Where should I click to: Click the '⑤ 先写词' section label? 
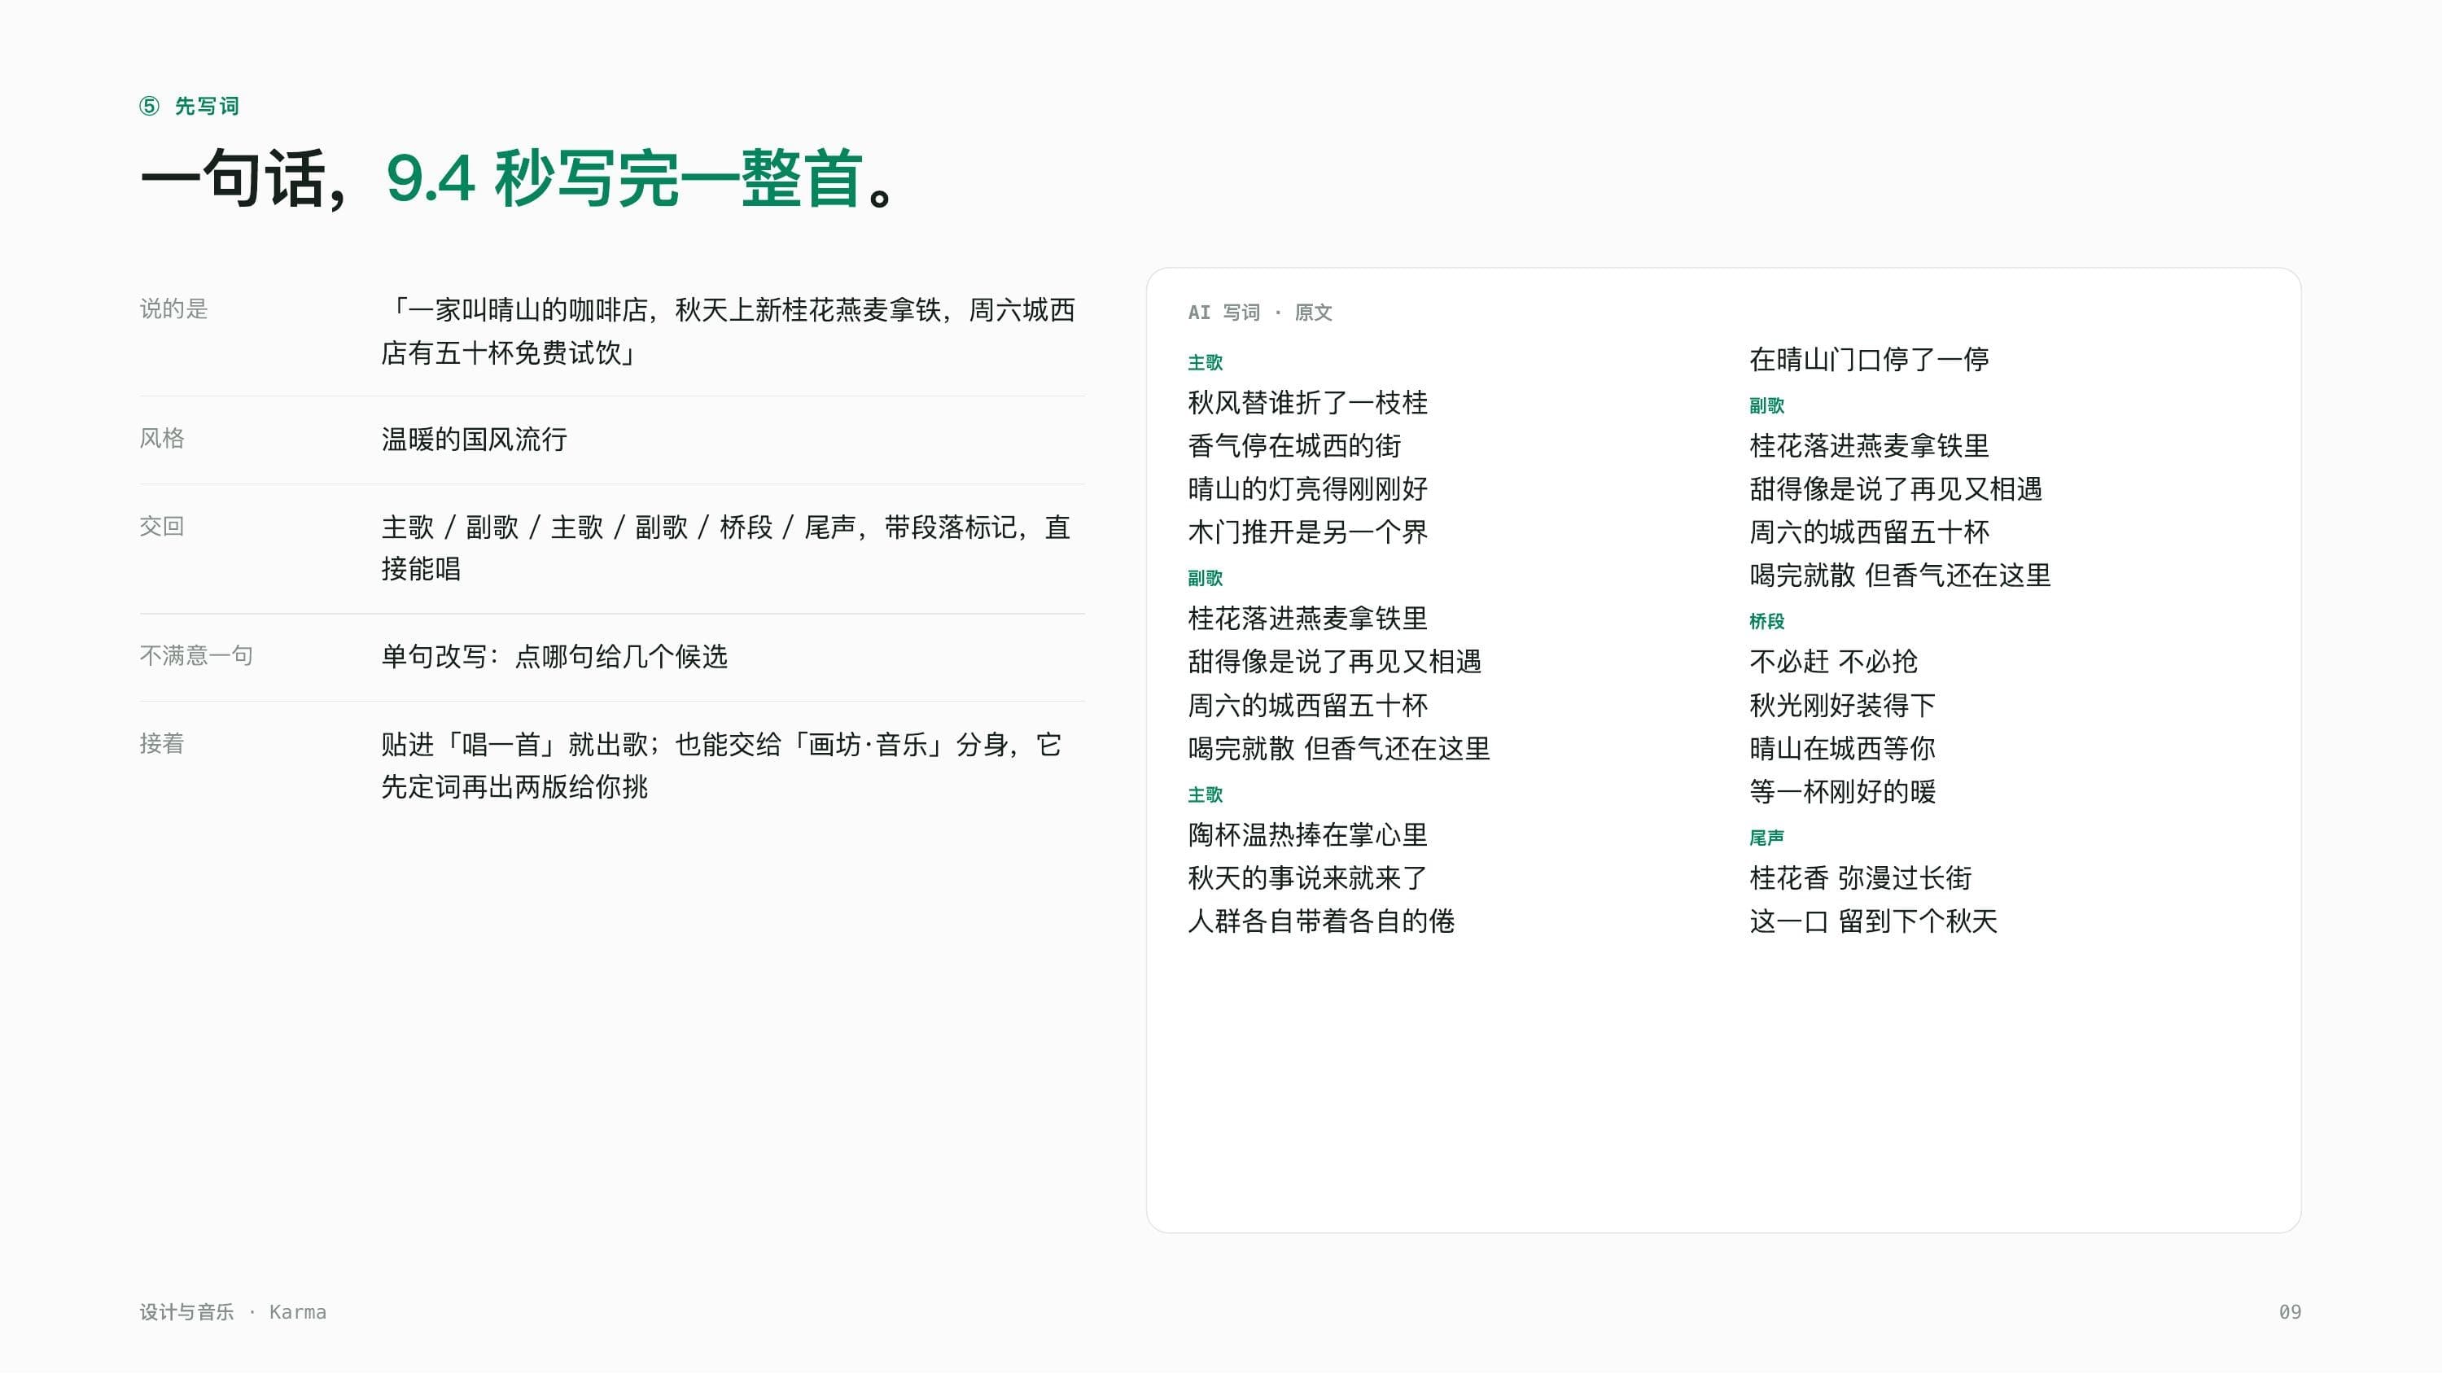coord(189,106)
